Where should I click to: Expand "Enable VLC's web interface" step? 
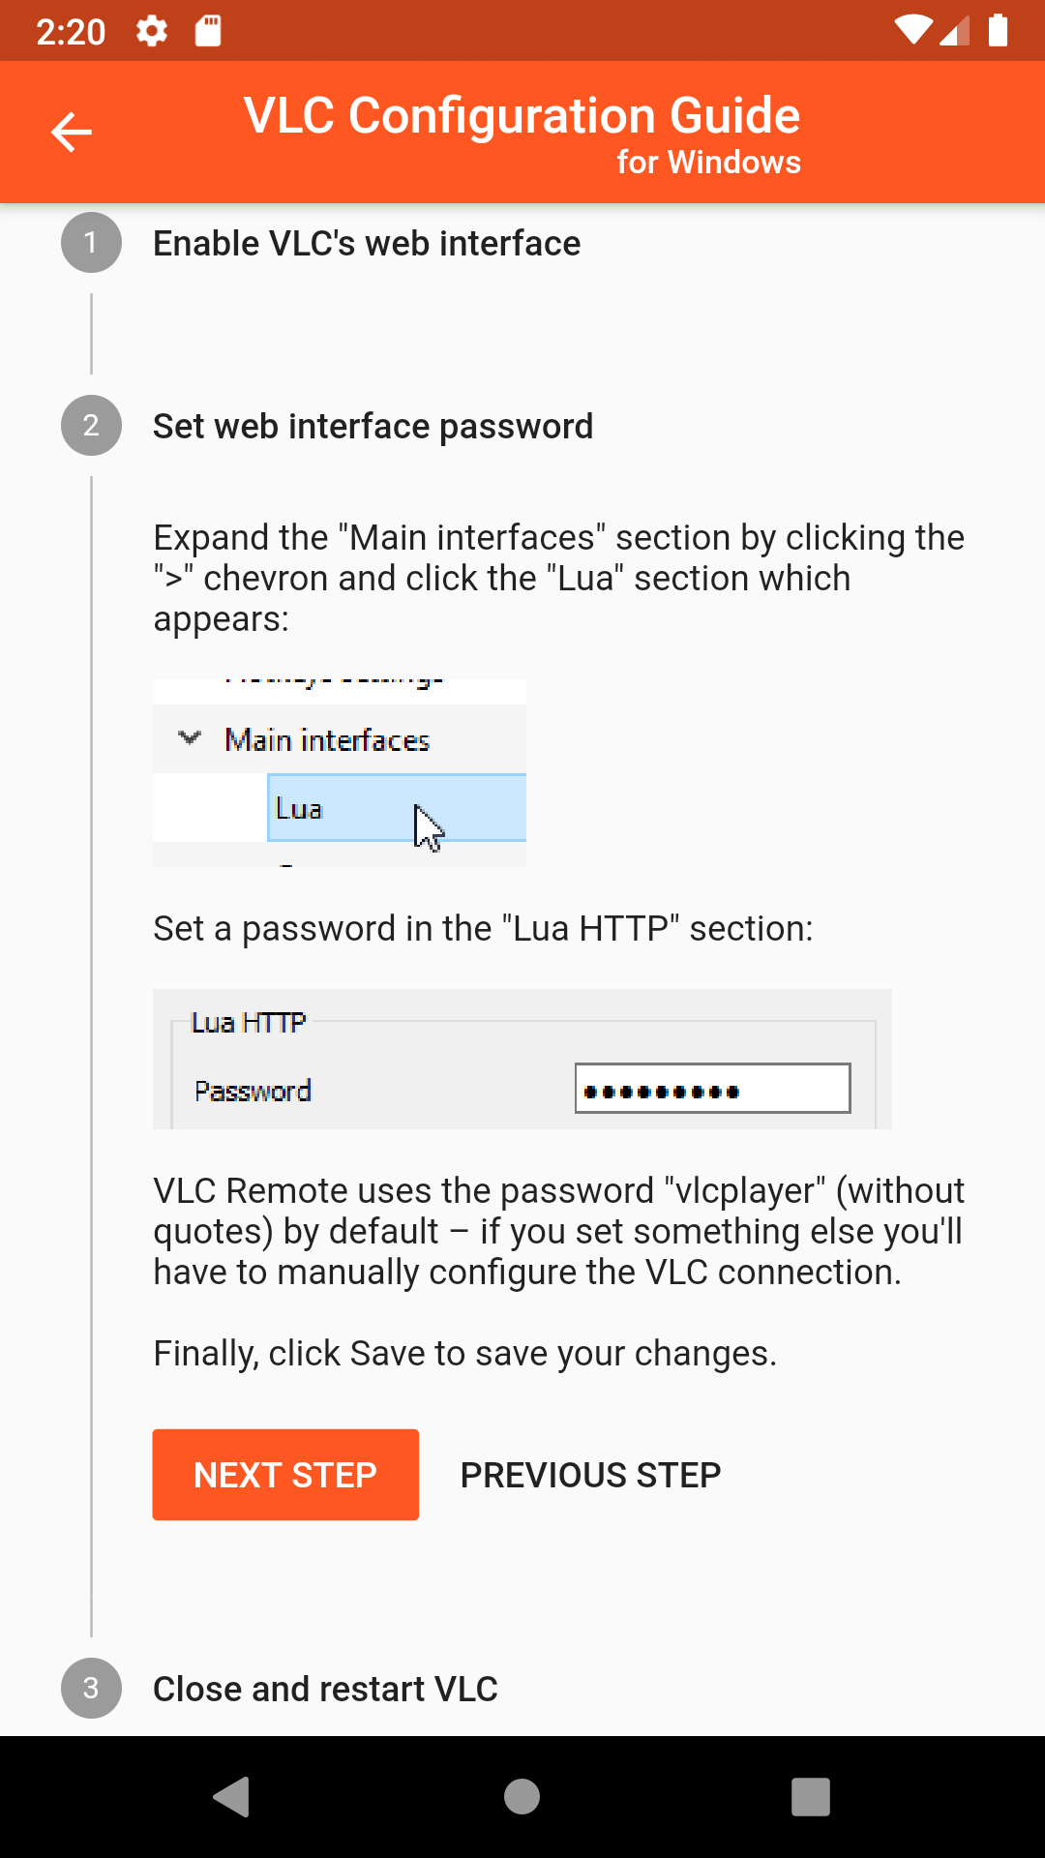pyautogui.click(x=367, y=244)
